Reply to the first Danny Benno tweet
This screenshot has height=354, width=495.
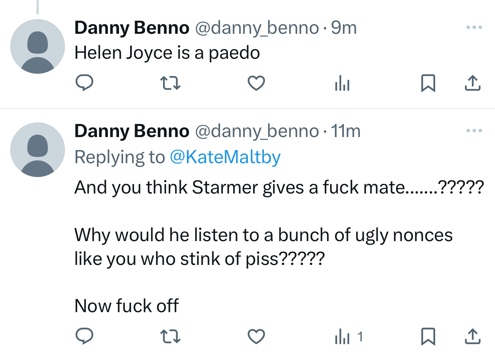pyautogui.click(x=84, y=83)
